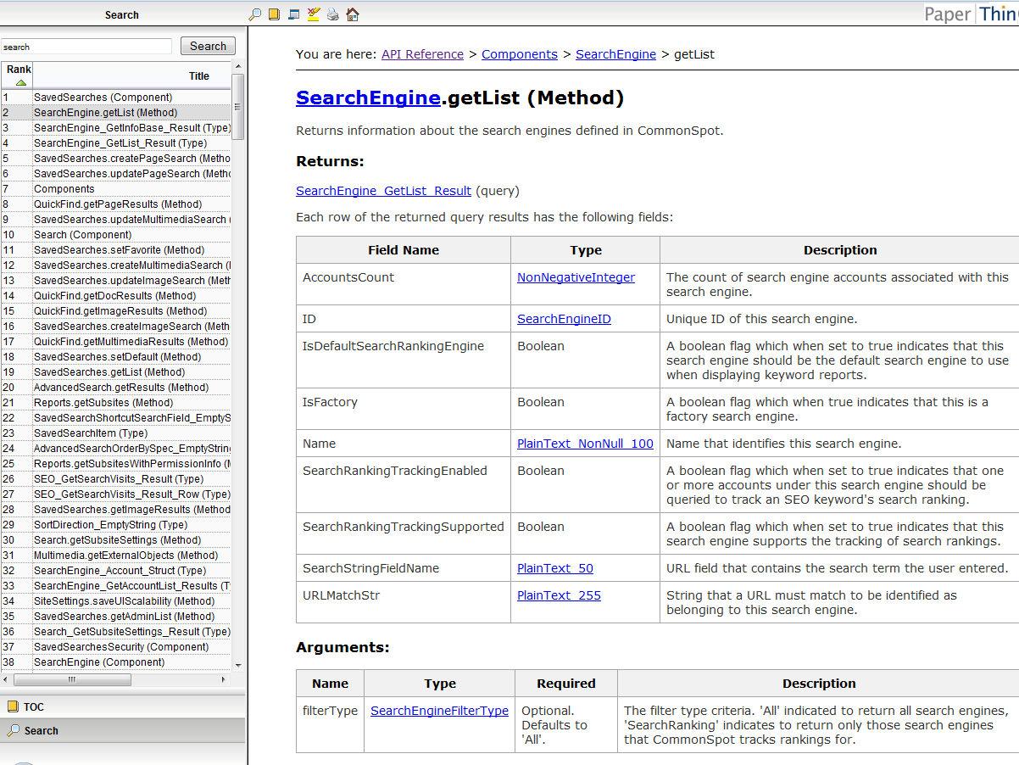Open the Components breadcrumb link
The height and width of the screenshot is (765, 1019).
click(x=520, y=54)
